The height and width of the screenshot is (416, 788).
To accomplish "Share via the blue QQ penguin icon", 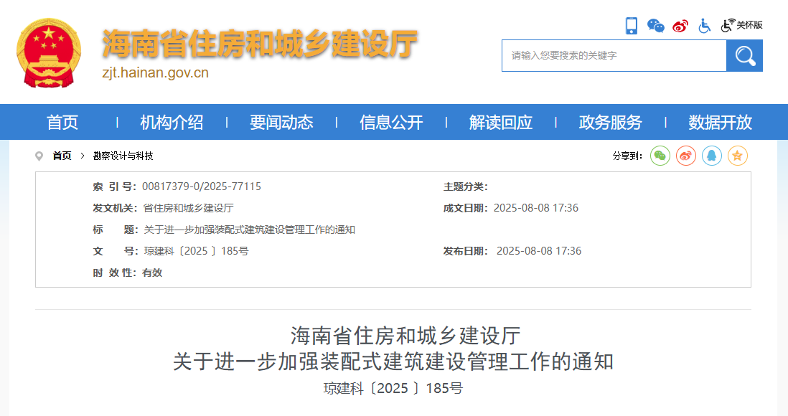I will [711, 156].
